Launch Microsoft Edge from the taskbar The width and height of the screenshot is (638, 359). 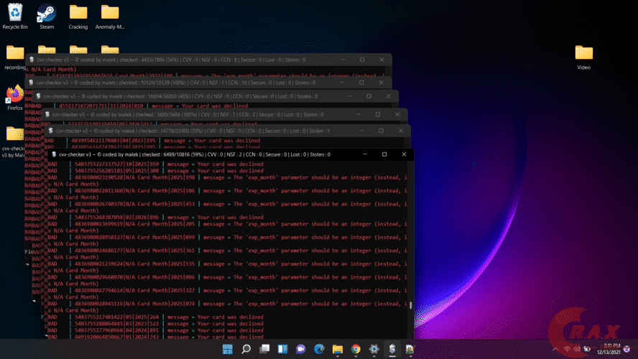[x=319, y=349]
